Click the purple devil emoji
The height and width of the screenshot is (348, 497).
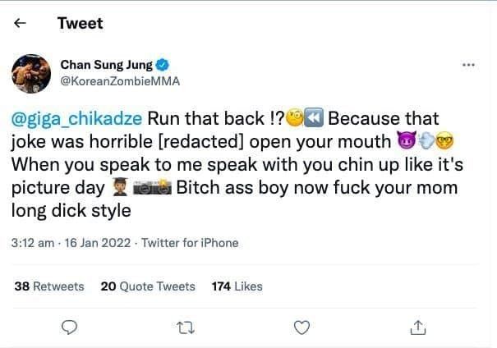pyautogui.click(x=406, y=141)
